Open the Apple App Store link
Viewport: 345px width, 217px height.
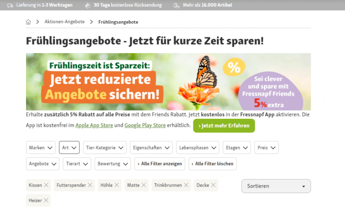point(94,125)
